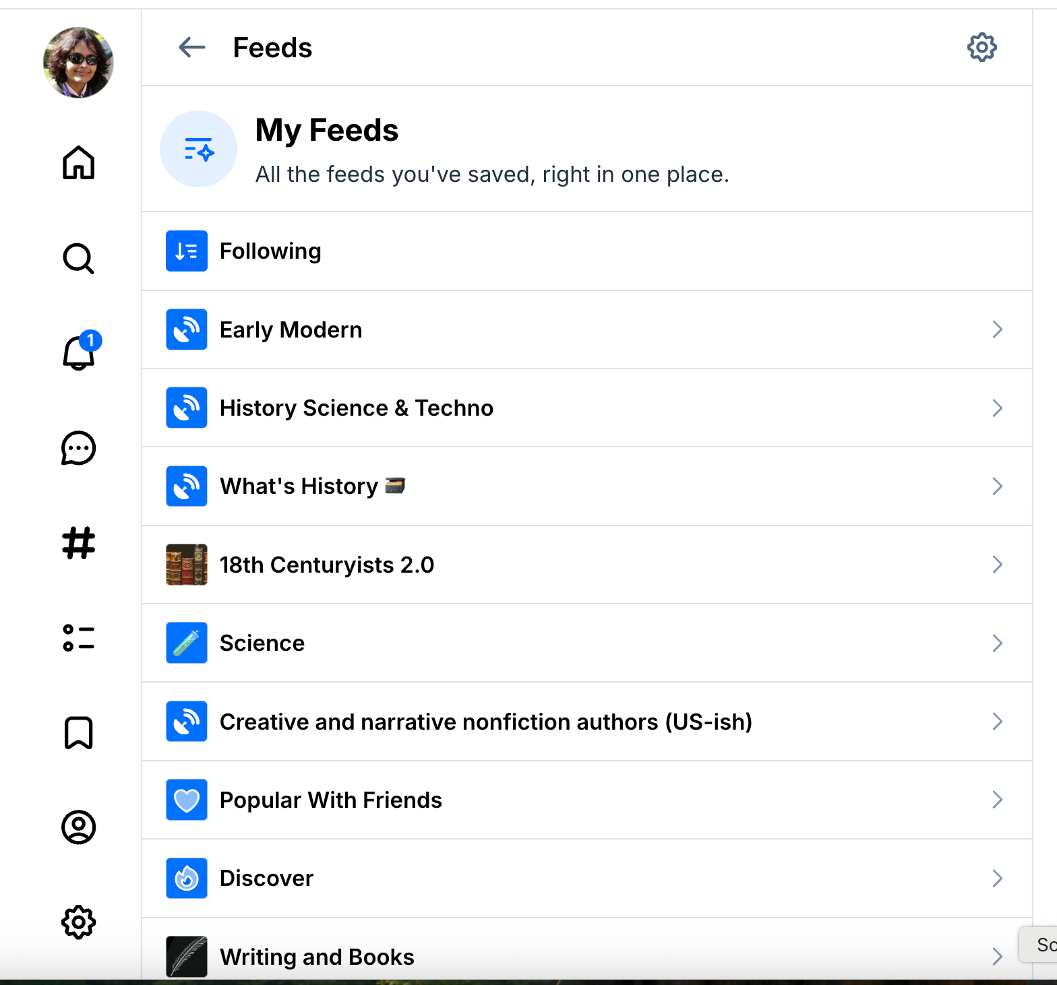1057x985 pixels.
Task: Click the Feeds hashtag sidebar icon
Action: click(78, 543)
